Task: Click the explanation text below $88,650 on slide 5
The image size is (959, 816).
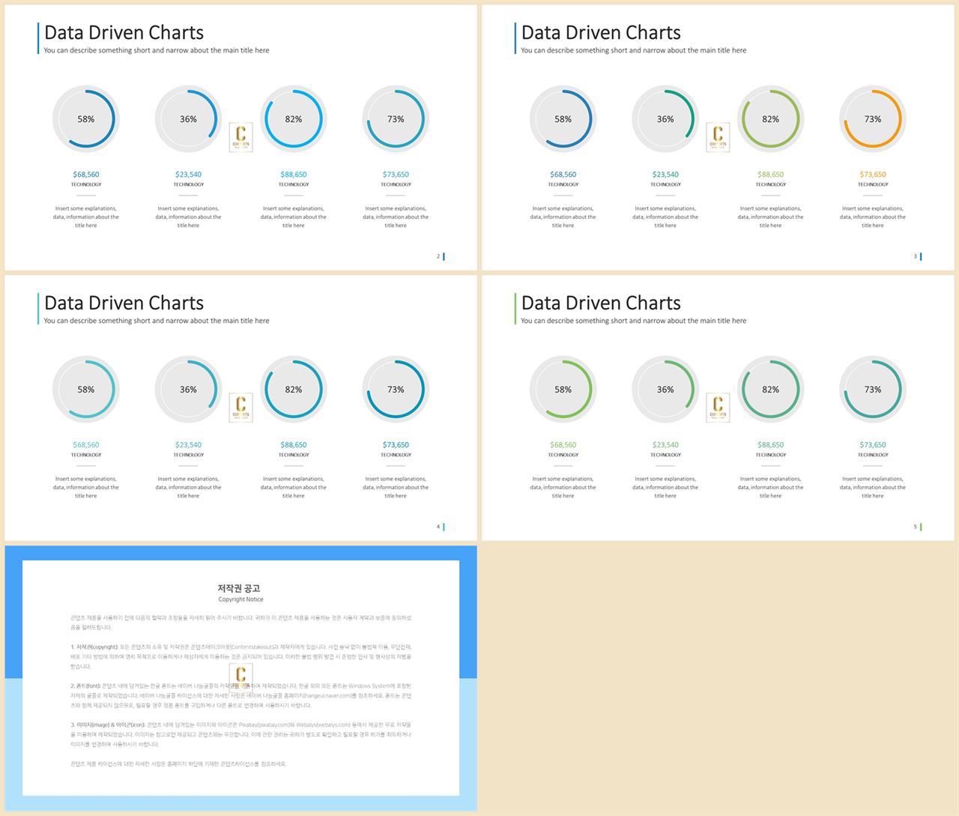Action: coord(771,488)
